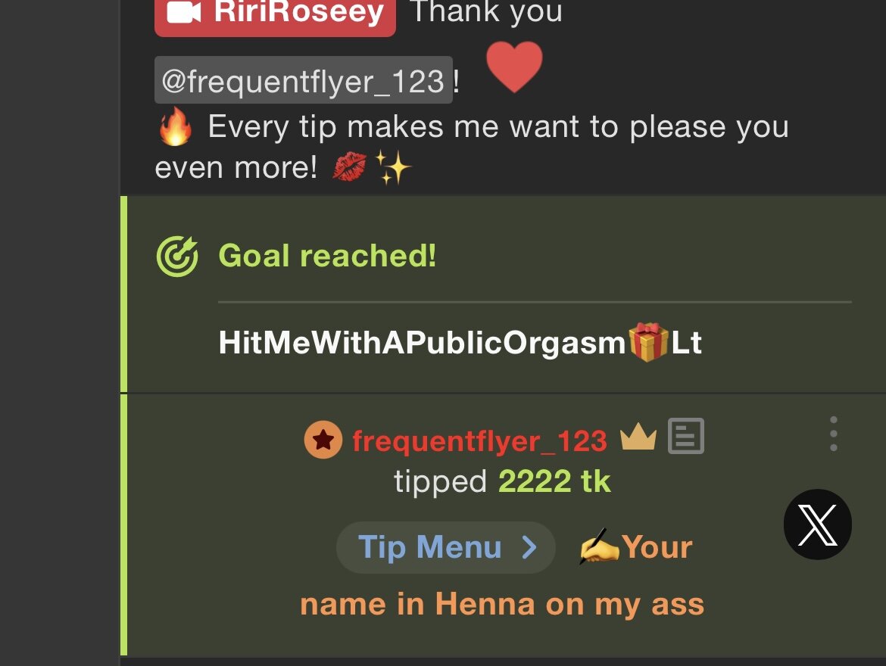The width and height of the screenshot is (886, 666).
Task: Click the orange star user badge
Action: (323, 440)
